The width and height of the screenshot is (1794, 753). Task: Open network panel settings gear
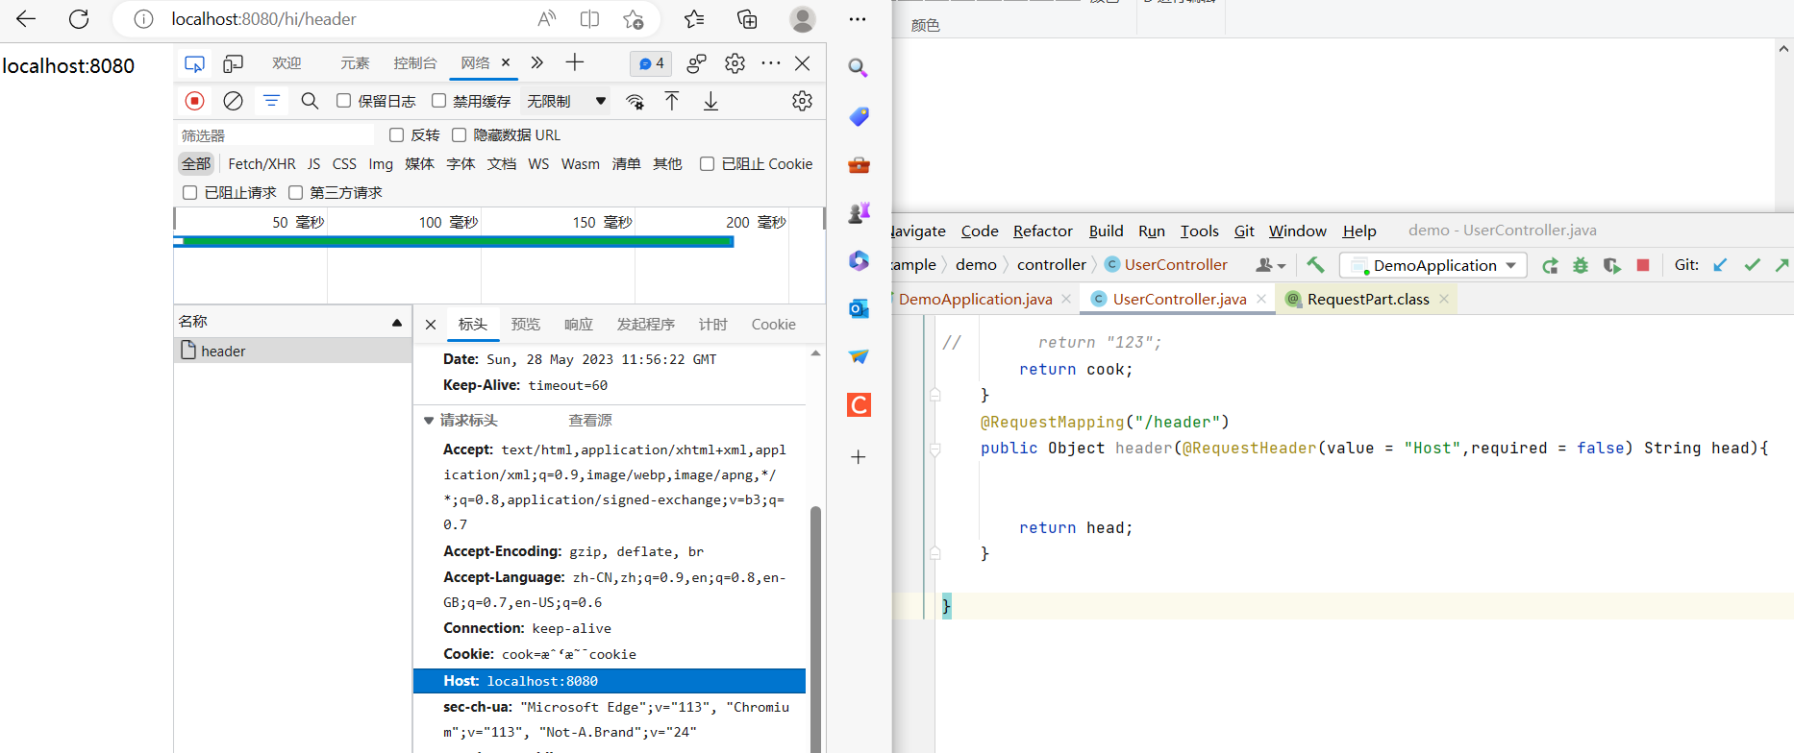[802, 101]
